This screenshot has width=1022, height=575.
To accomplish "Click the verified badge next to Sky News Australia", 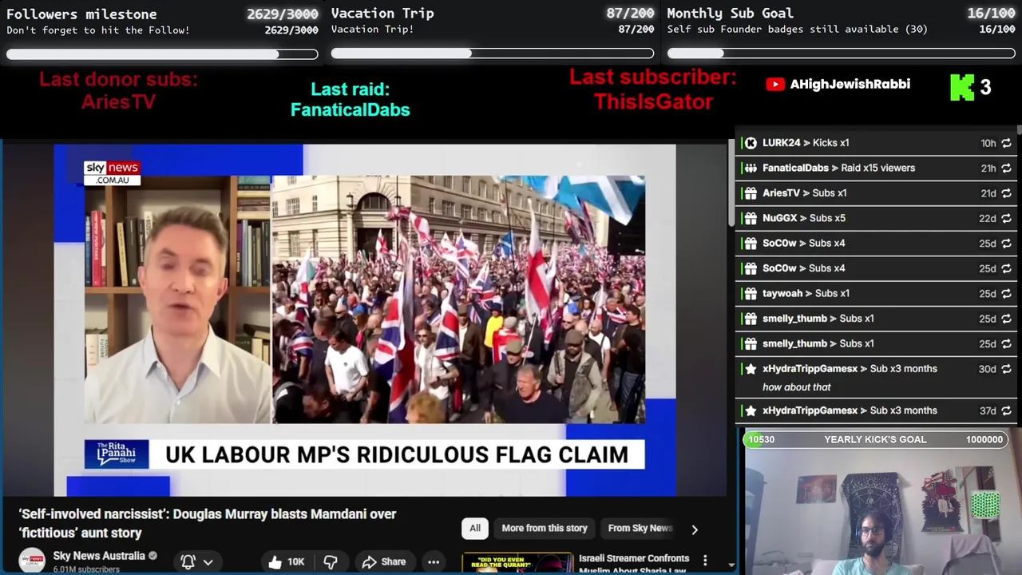I will pos(153,556).
